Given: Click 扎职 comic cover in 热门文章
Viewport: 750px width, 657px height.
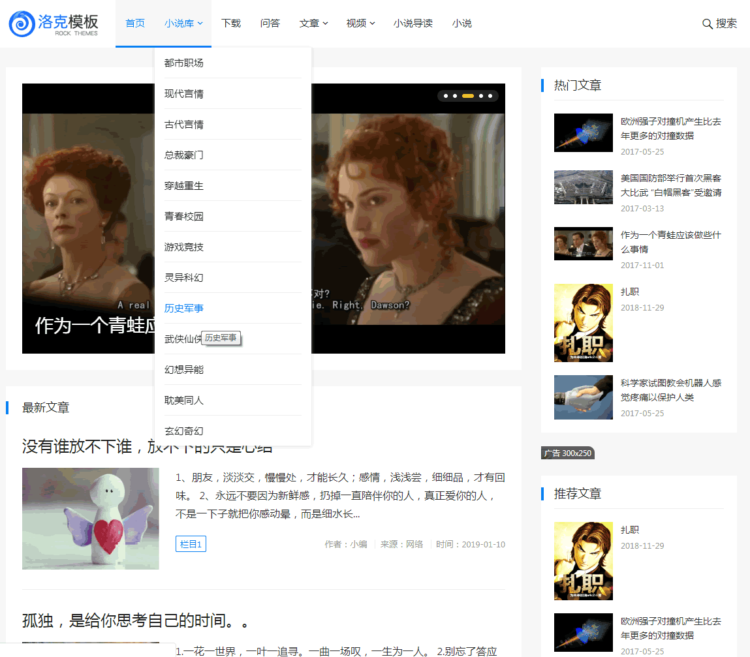Looking at the screenshot, I should pyautogui.click(x=583, y=323).
